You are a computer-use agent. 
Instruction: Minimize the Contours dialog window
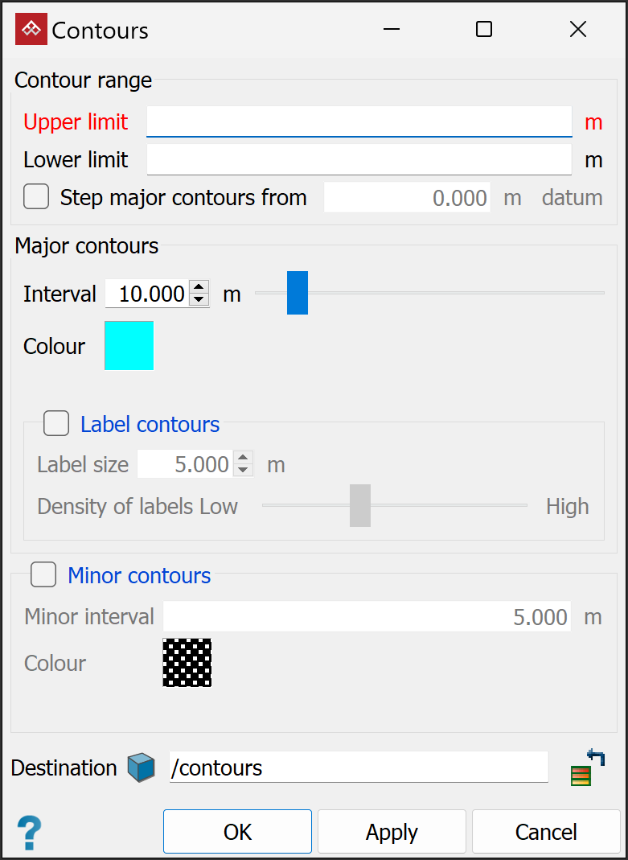pyautogui.click(x=392, y=30)
